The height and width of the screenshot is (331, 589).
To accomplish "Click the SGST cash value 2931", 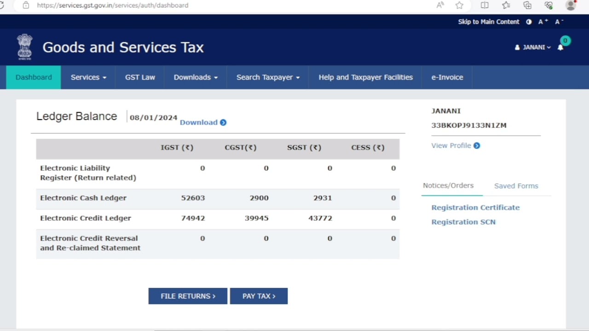I will point(323,198).
